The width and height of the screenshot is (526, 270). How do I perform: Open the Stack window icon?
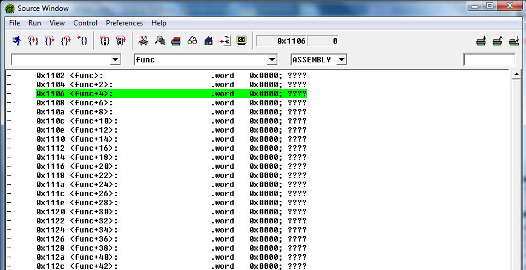click(x=176, y=41)
